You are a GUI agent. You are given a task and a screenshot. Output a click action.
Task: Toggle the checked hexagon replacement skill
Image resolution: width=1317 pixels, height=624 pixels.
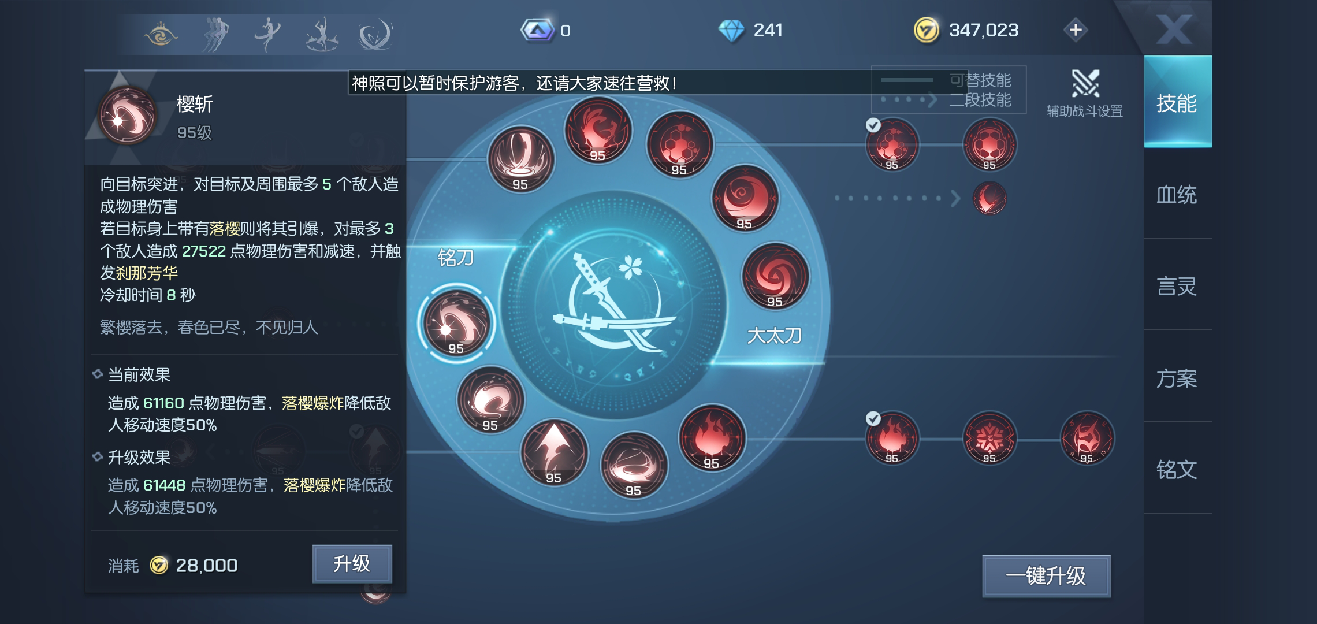(x=892, y=145)
